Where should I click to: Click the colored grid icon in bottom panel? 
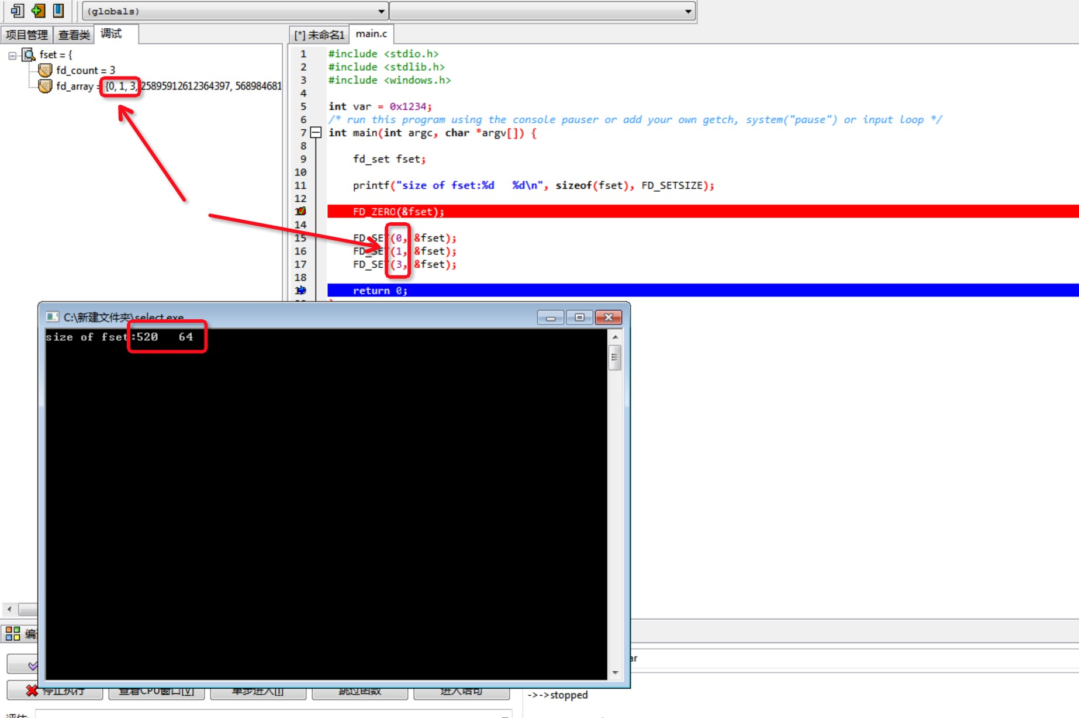[x=13, y=633]
